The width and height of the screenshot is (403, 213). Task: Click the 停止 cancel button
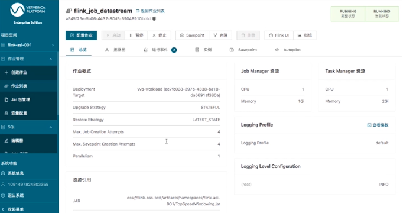(160, 35)
